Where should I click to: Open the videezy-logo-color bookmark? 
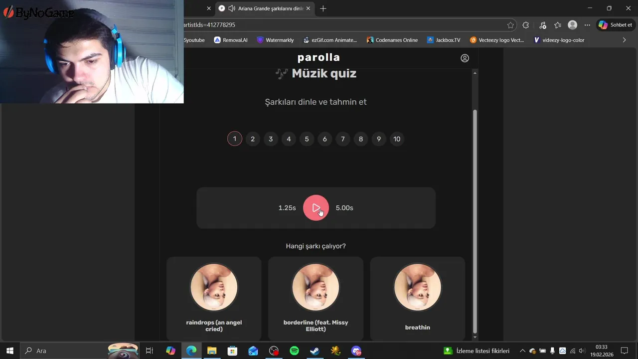pos(559,40)
